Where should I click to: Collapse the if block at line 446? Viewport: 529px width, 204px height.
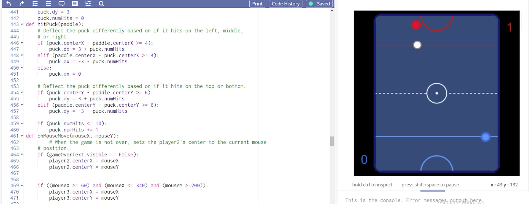(x=22, y=43)
